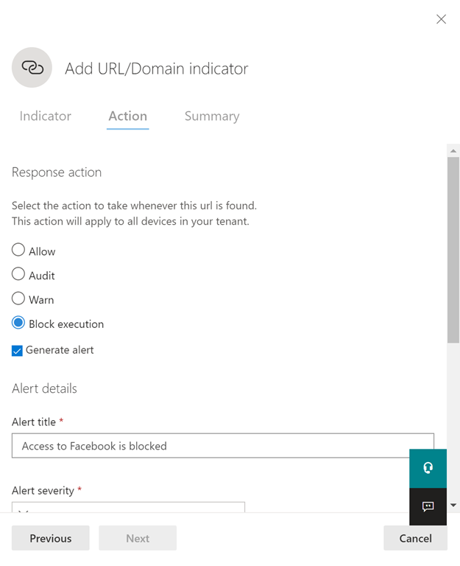Select the Allow response action

tap(18, 251)
